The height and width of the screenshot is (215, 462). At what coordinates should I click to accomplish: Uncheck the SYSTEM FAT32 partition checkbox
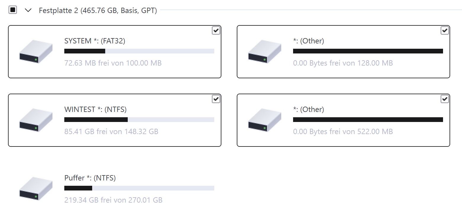pyautogui.click(x=216, y=30)
